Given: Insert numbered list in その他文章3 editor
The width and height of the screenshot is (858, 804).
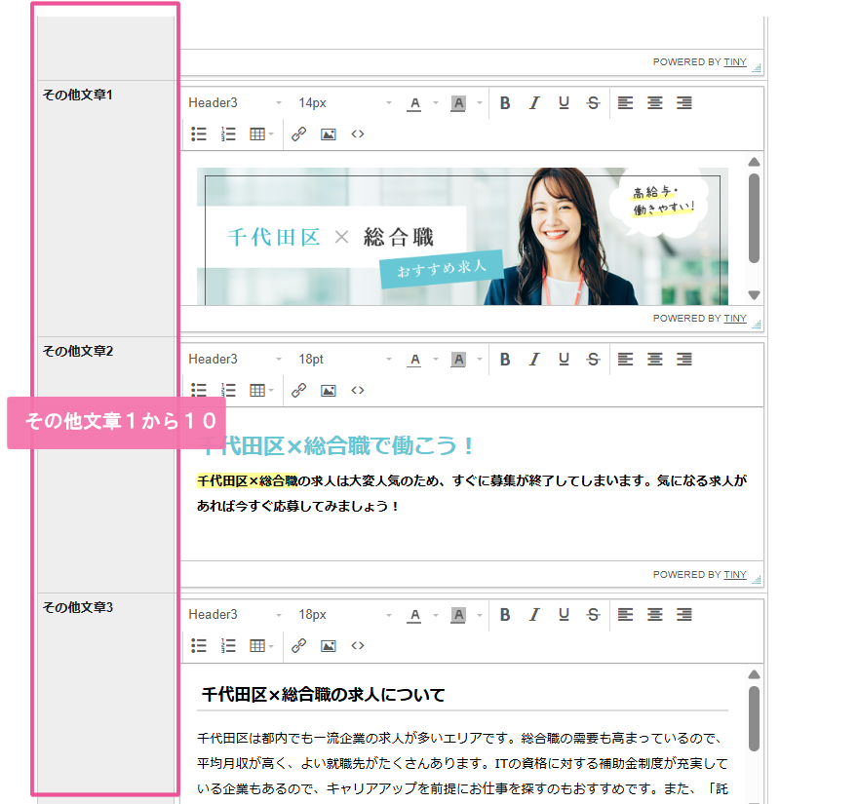Looking at the screenshot, I should click(228, 646).
